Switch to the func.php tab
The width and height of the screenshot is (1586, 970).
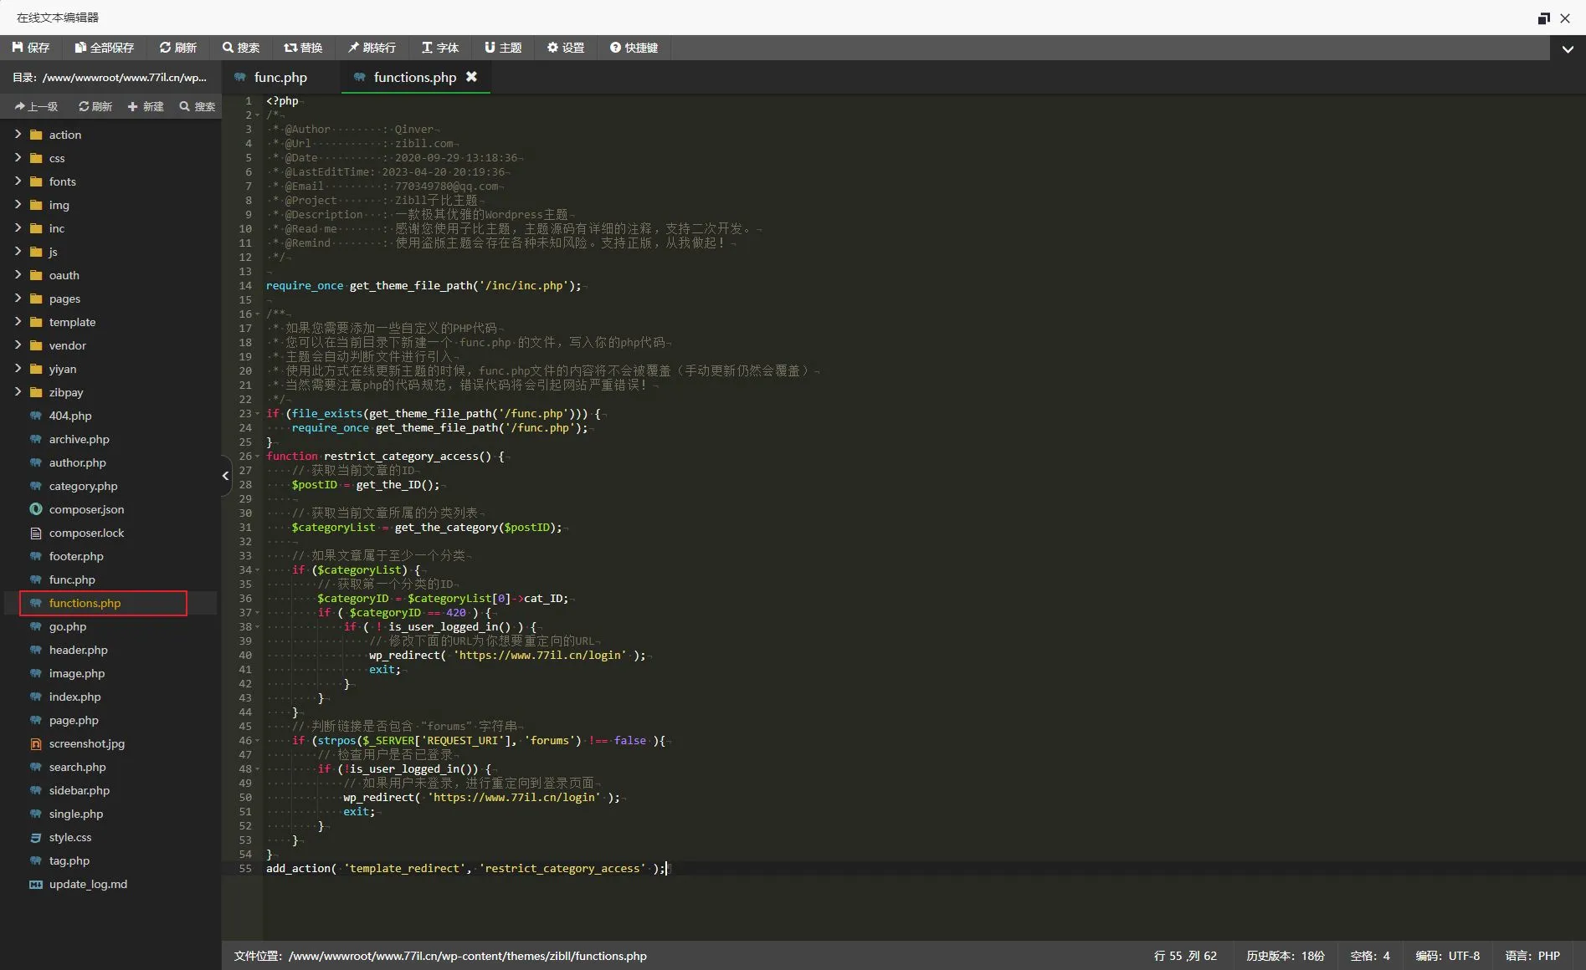tap(280, 78)
